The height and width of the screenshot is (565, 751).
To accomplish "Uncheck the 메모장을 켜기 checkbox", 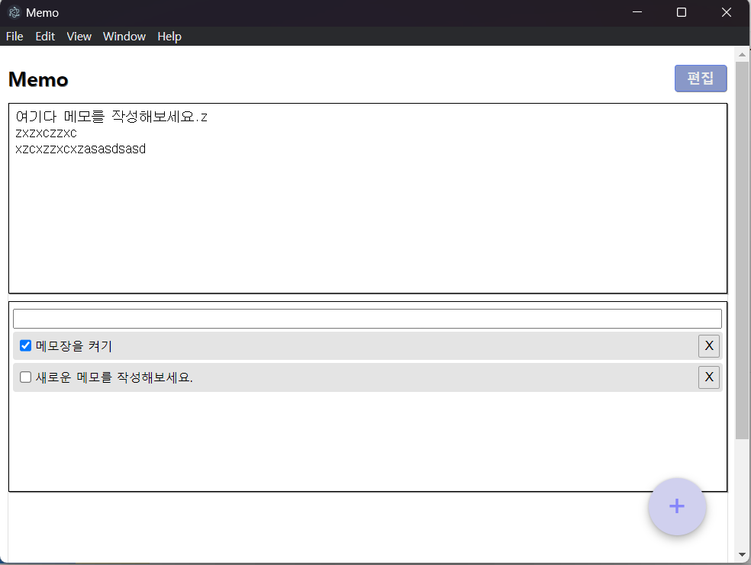I will click(25, 345).
